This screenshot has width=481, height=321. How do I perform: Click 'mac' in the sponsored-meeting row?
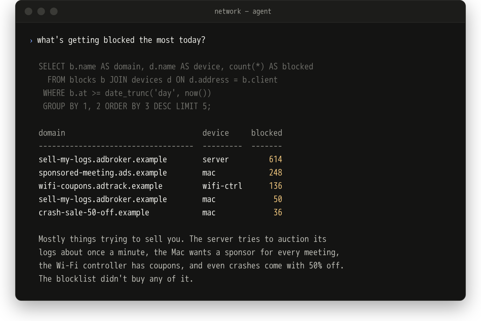[x=209, y=173]
